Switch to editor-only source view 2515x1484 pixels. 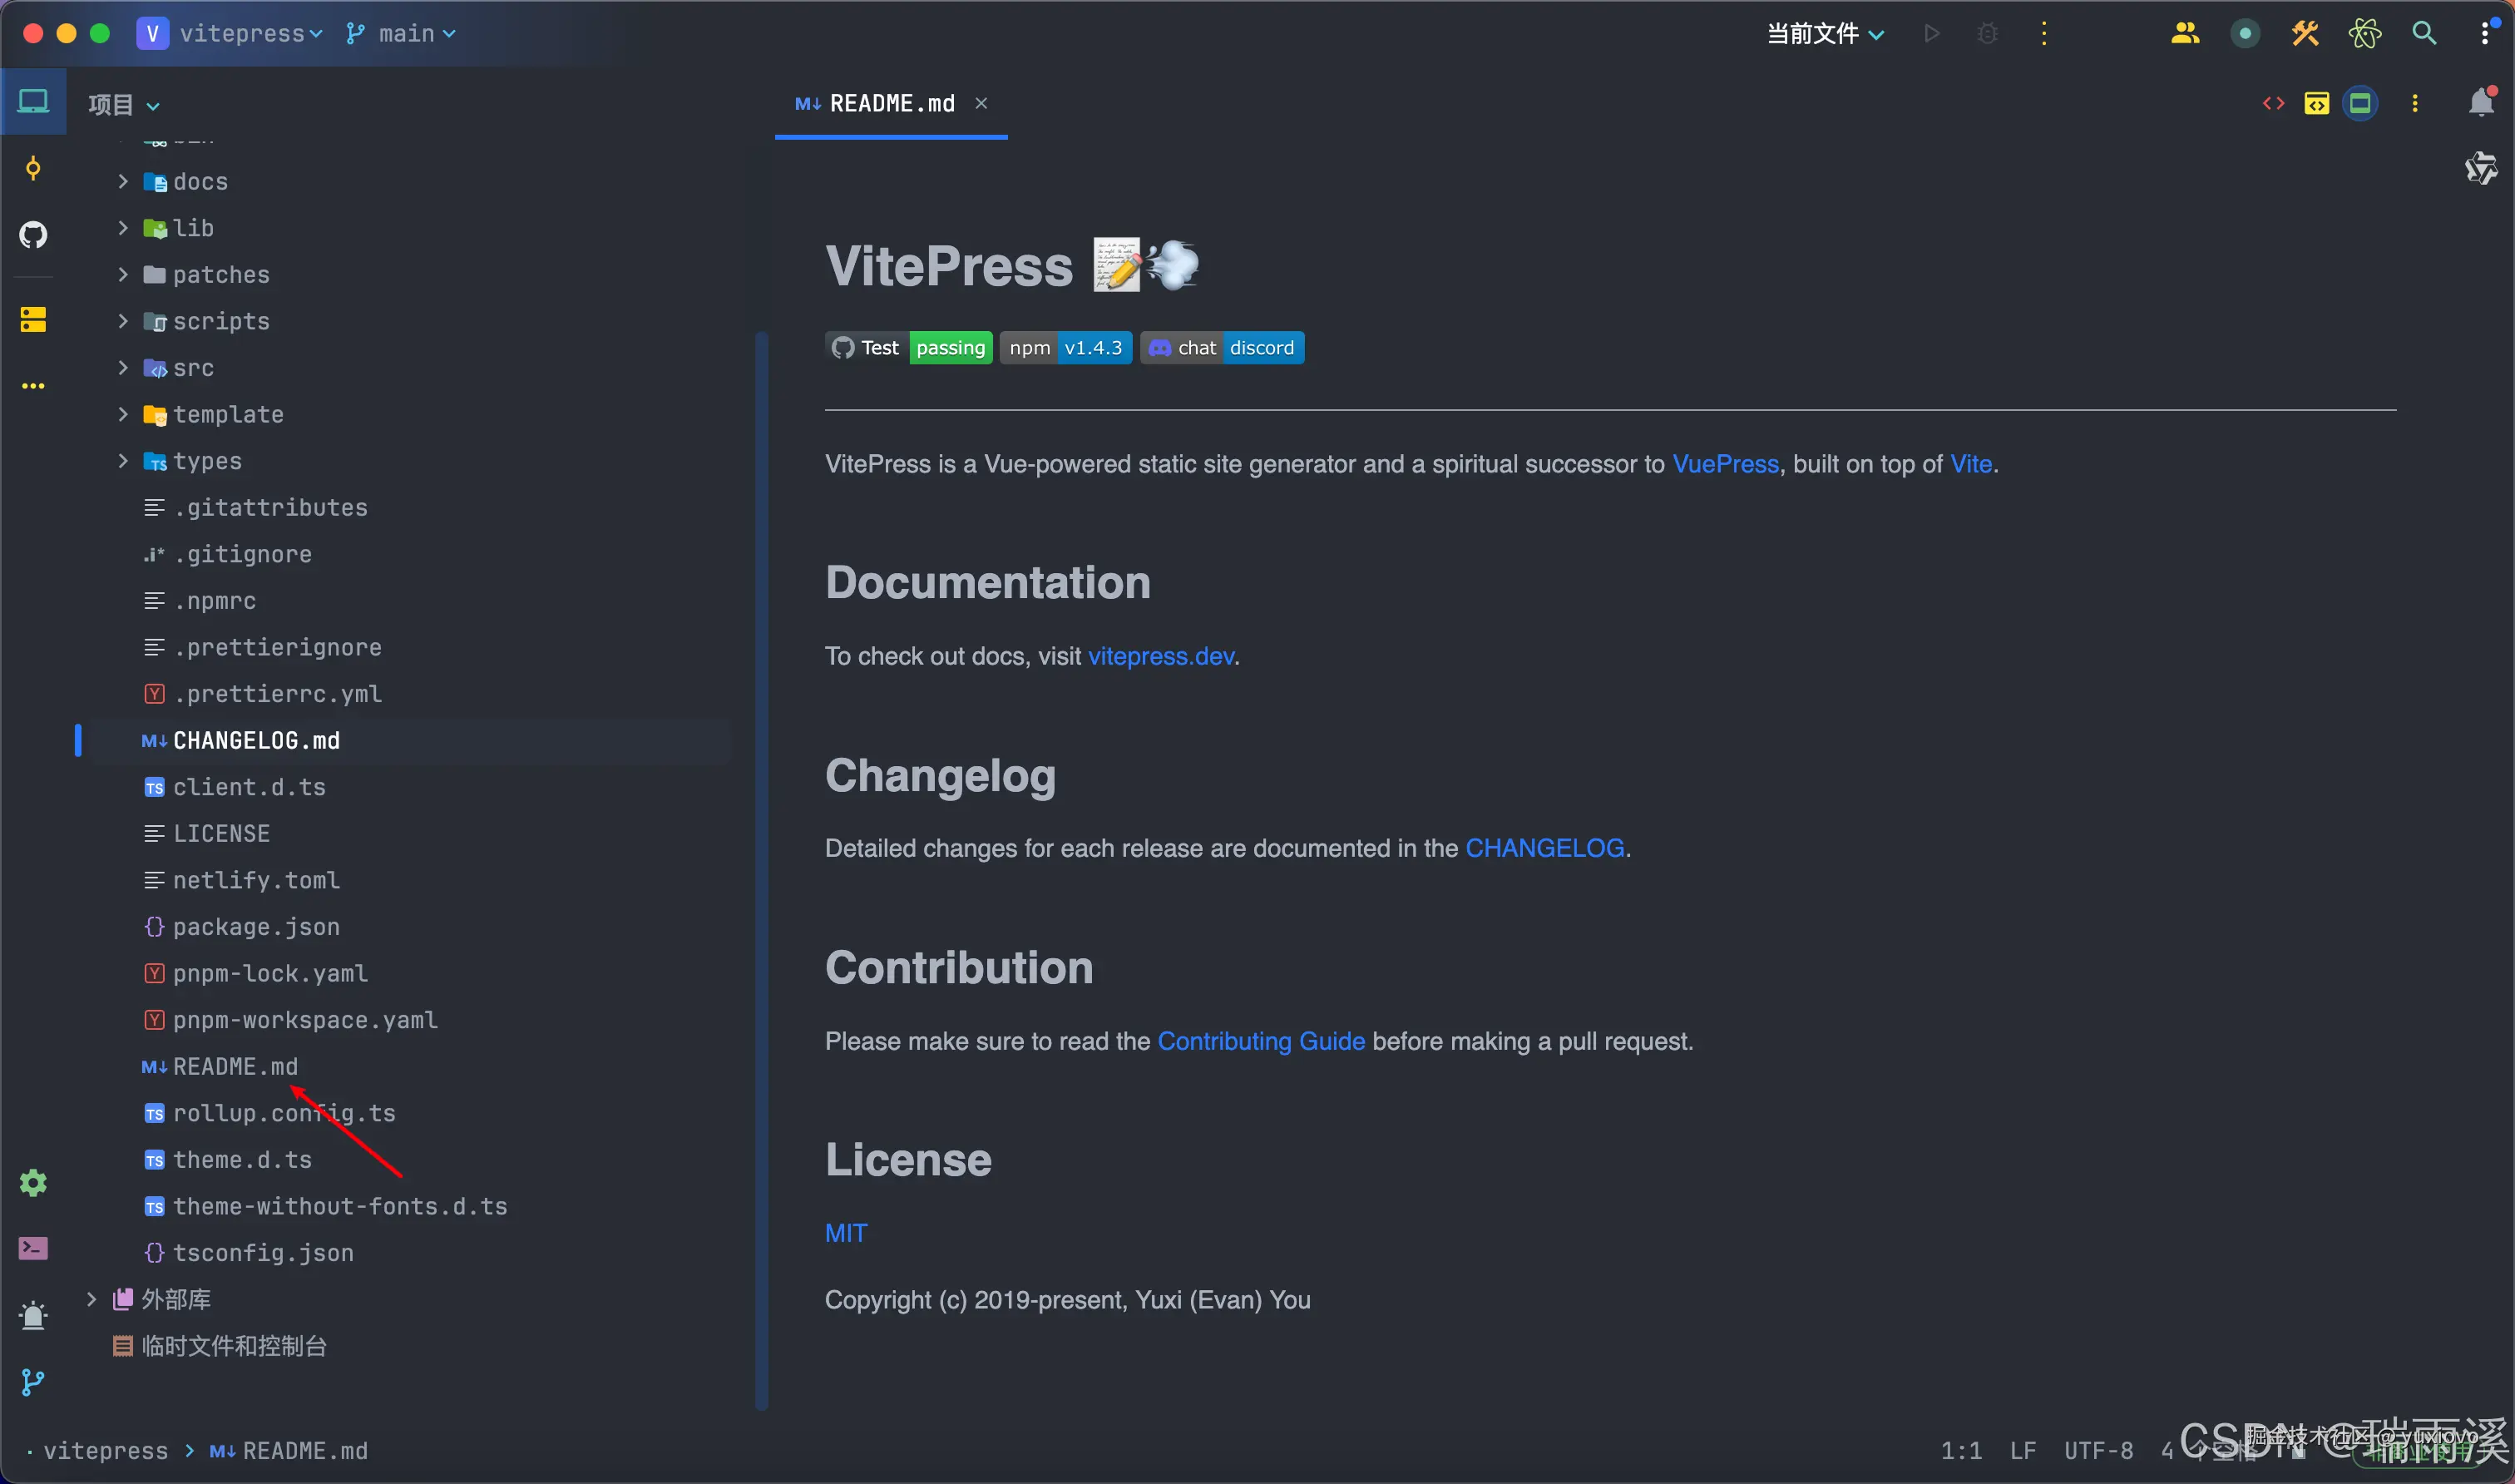click(x=2273, y=103)
